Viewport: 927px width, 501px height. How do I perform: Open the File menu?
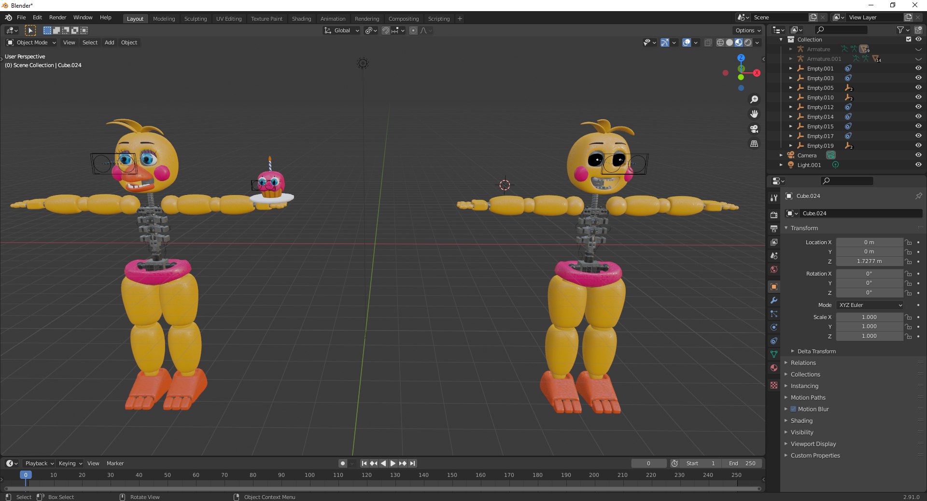point(21,17)
